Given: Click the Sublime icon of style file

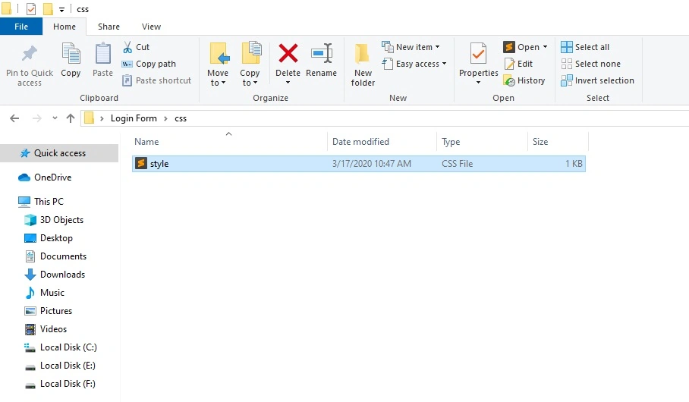Looking at the screenshot, I should (x=140, y=163).
